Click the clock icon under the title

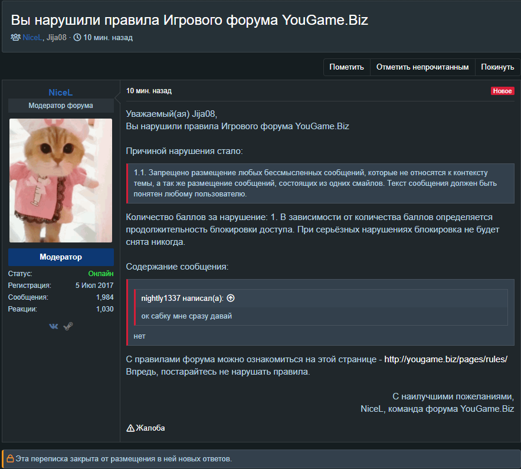pos(77,38)
